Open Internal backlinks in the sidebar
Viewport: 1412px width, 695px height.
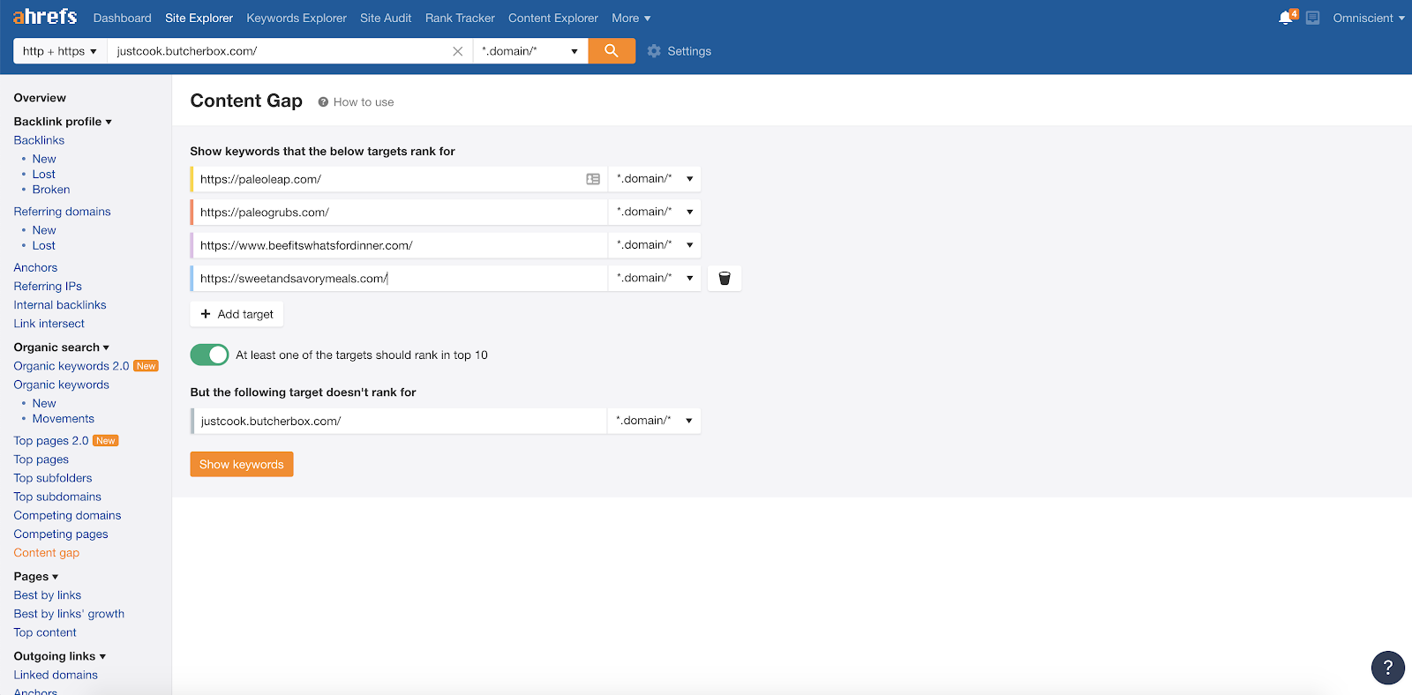[60, 305]
